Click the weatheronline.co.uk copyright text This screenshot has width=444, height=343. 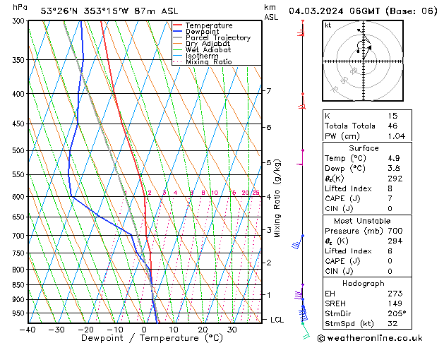[370, 338]
